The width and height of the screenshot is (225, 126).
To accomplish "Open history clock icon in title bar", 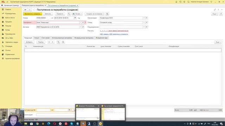I will 180,2.
